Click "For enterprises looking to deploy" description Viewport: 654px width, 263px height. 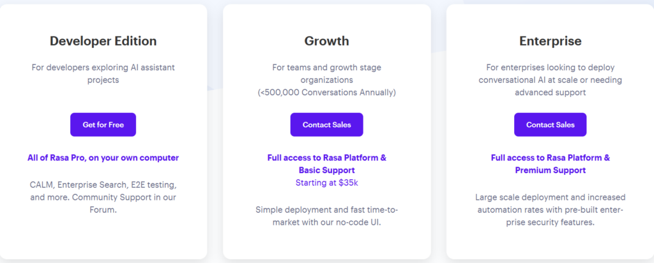(x=550, y=68)
